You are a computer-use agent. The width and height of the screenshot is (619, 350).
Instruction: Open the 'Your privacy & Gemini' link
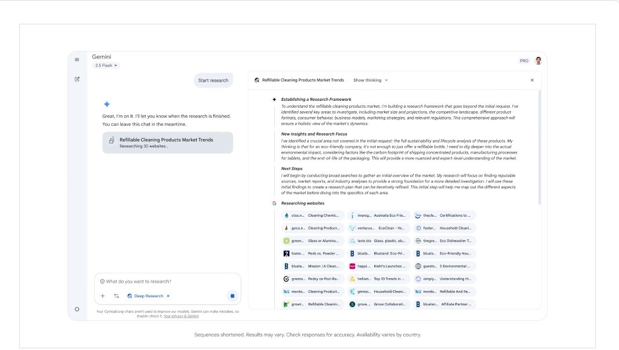(181, 316)
